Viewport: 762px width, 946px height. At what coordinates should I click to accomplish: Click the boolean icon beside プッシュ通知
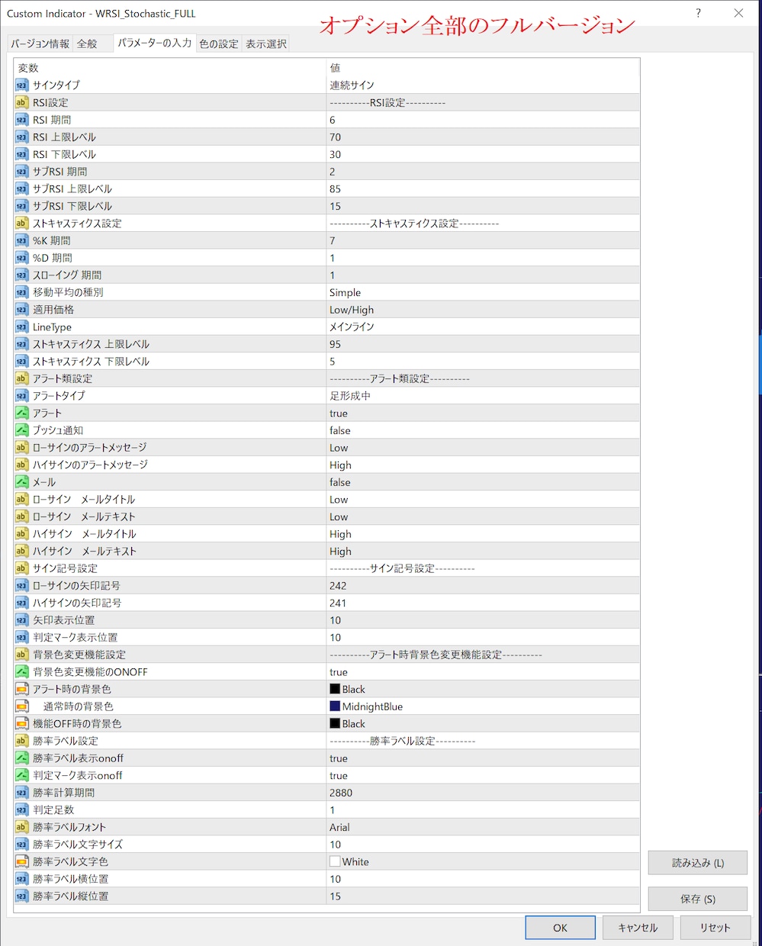[x=21, y=430]
